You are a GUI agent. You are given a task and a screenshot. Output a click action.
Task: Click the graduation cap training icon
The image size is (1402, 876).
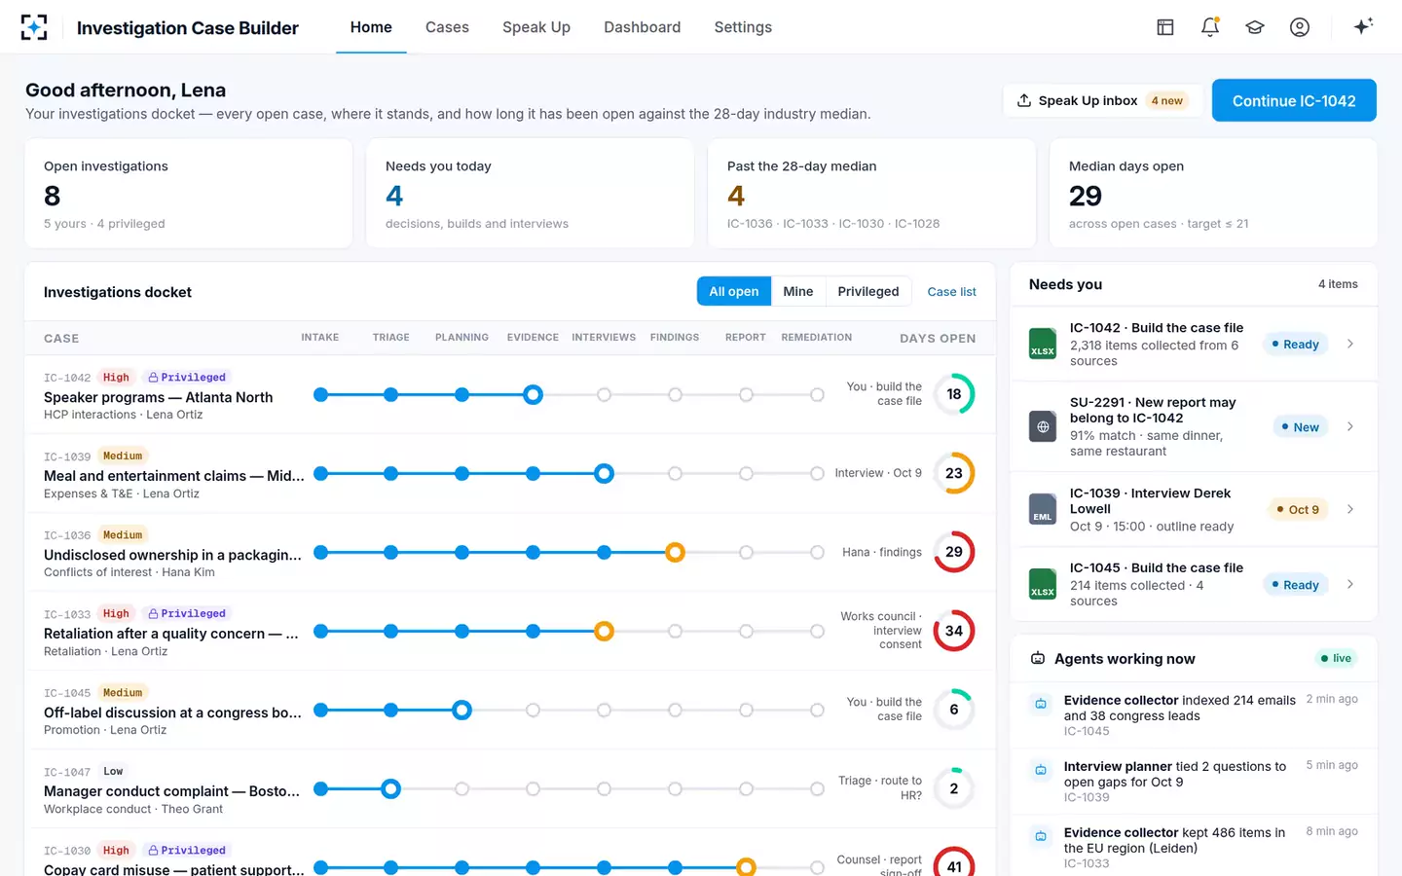point(1255,27)
